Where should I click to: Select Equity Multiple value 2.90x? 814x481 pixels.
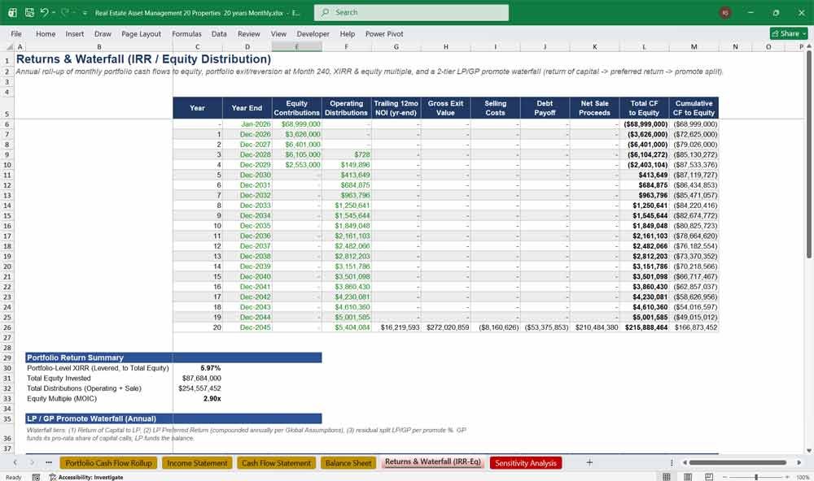click(x=198, y=399)
